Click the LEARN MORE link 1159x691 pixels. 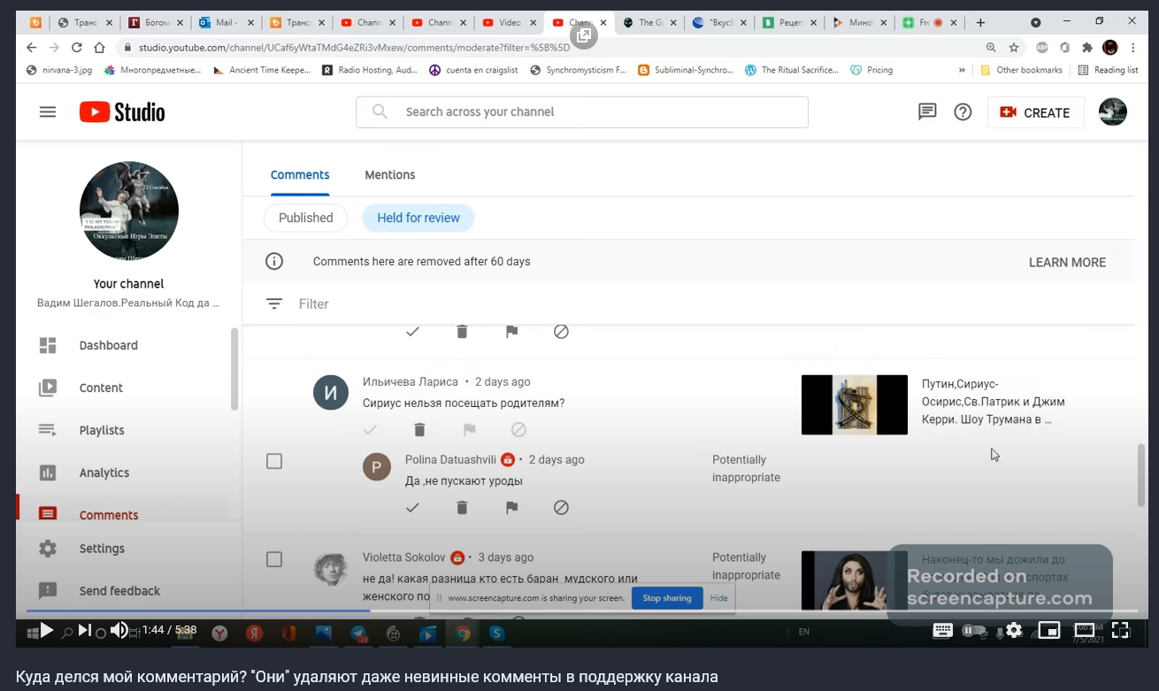pos(1067,262)
